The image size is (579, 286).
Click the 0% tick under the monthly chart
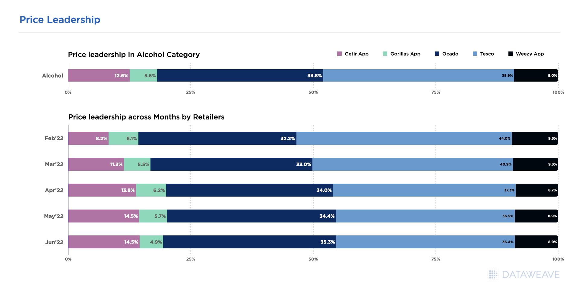68,259
